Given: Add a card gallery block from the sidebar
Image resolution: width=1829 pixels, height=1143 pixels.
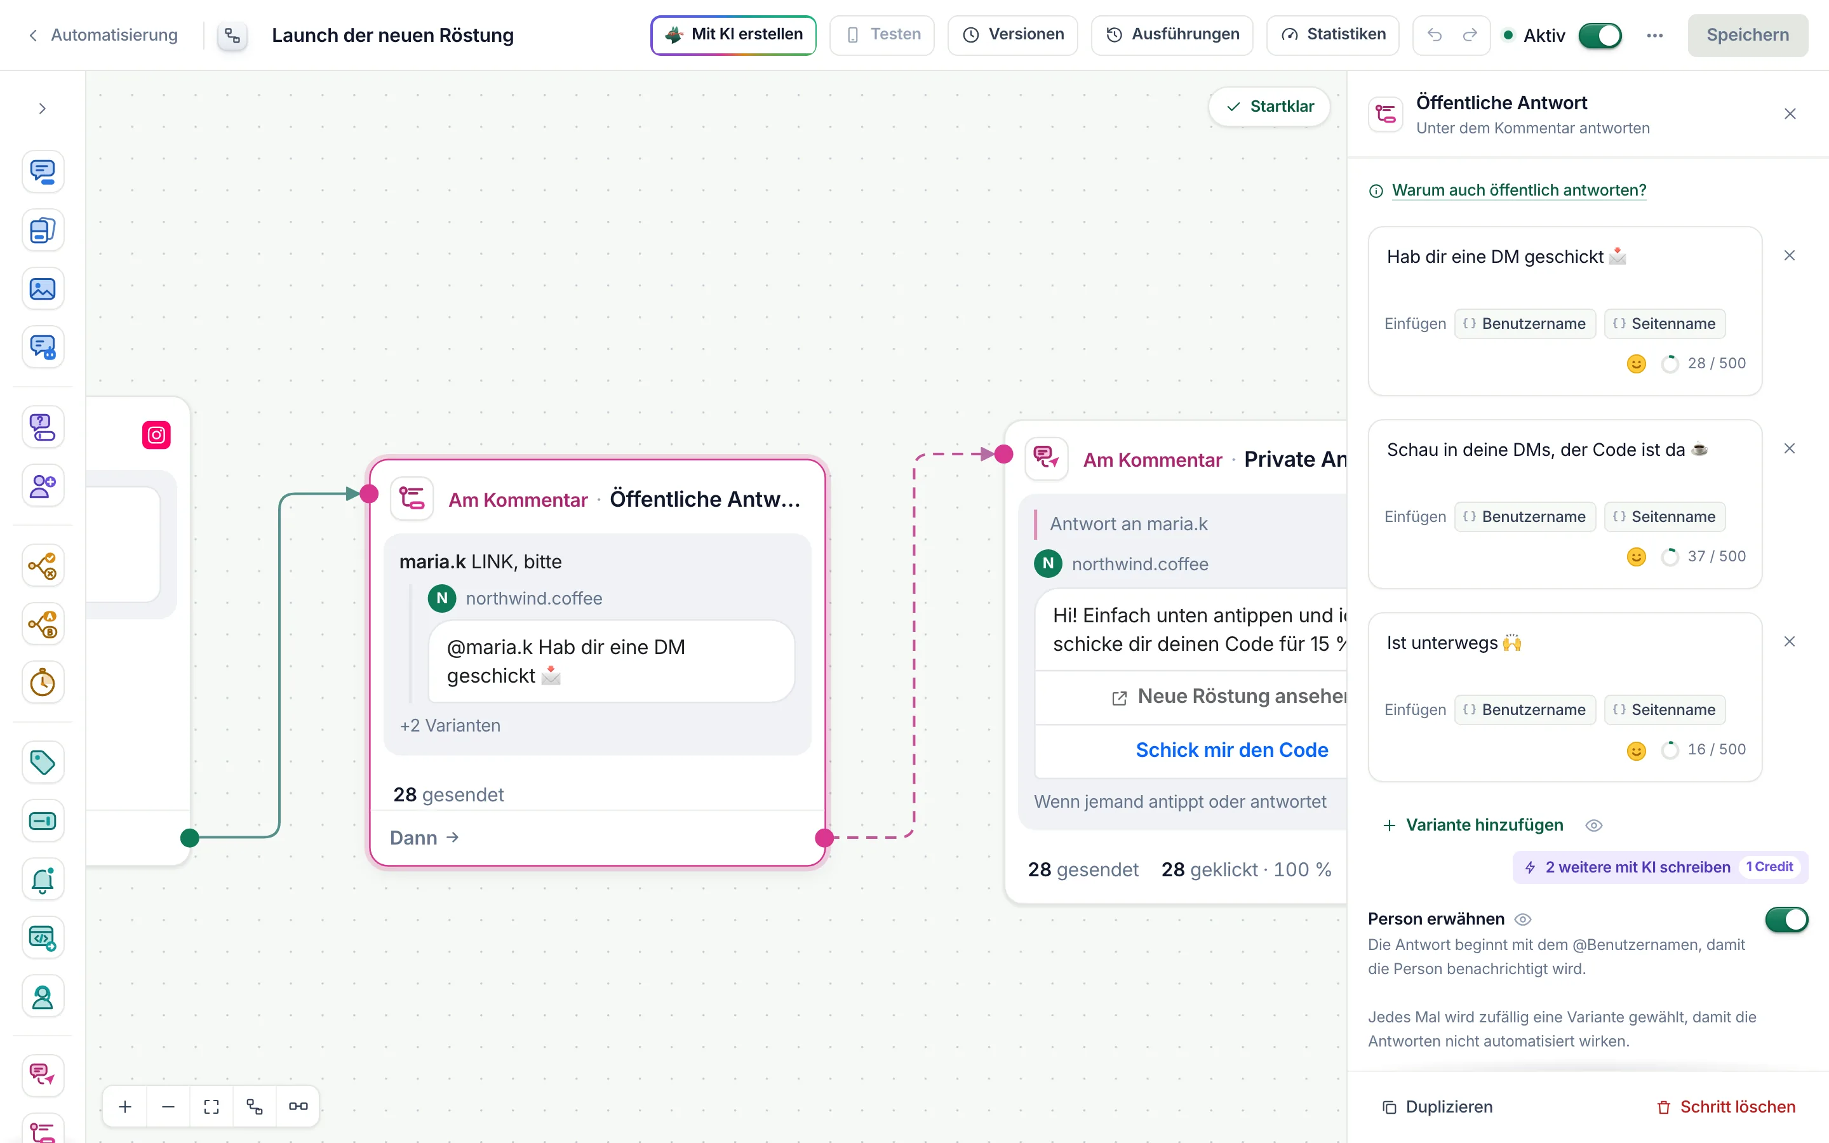Looking at the screenshot, I should (43, 231).
